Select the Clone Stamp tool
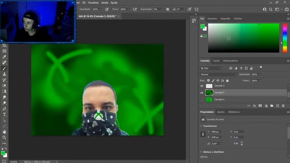 pos(4,74)
